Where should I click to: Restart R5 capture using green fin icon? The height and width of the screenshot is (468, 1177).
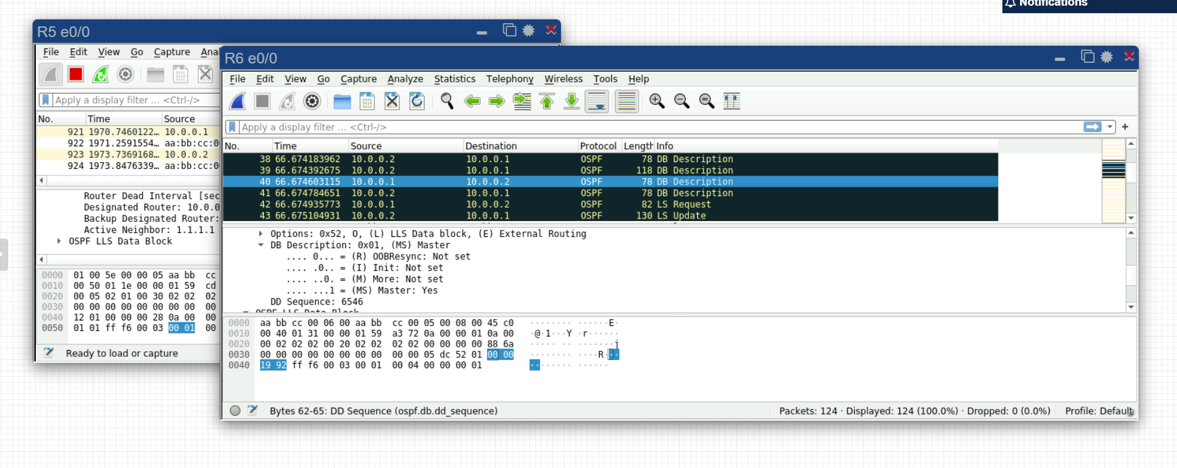pyautogui.click(x=100, y=74)
